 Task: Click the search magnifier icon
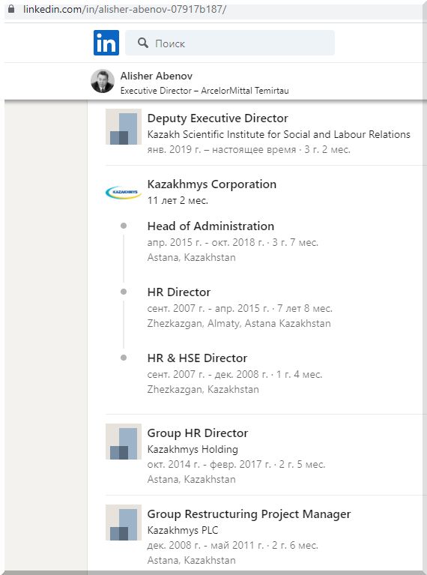coord(143,43)
